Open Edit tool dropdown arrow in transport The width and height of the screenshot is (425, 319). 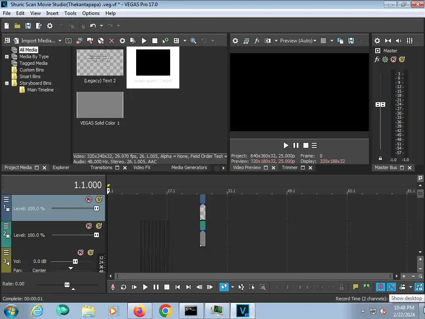pos(232,287)
